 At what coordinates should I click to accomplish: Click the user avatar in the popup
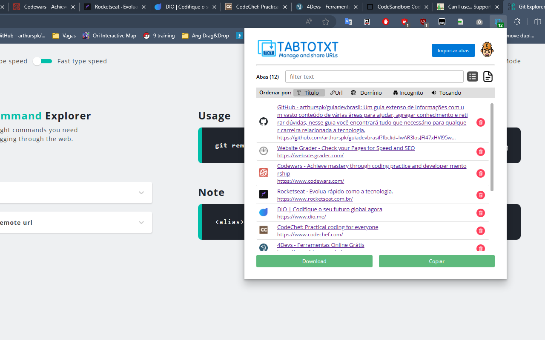[x=487, y=49]
